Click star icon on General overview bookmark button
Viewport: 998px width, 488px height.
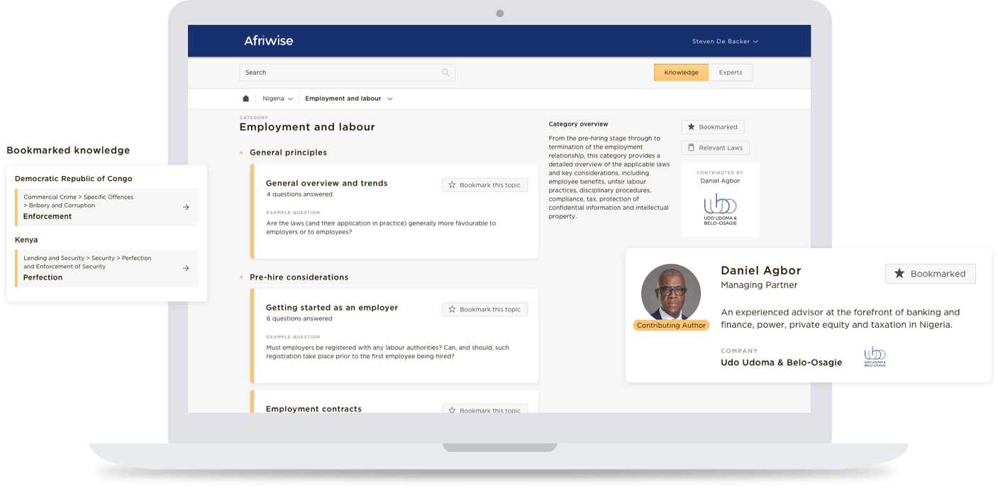pos(452,185)
